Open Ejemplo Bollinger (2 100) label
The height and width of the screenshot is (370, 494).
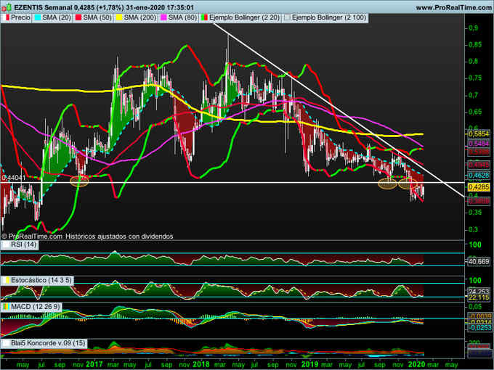pyautogui.click(x=329, y=17)
